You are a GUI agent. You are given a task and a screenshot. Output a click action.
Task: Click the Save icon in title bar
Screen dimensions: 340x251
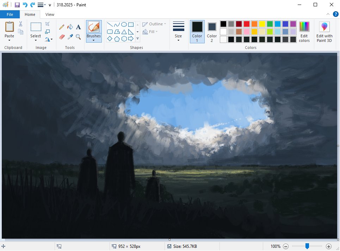17,5
